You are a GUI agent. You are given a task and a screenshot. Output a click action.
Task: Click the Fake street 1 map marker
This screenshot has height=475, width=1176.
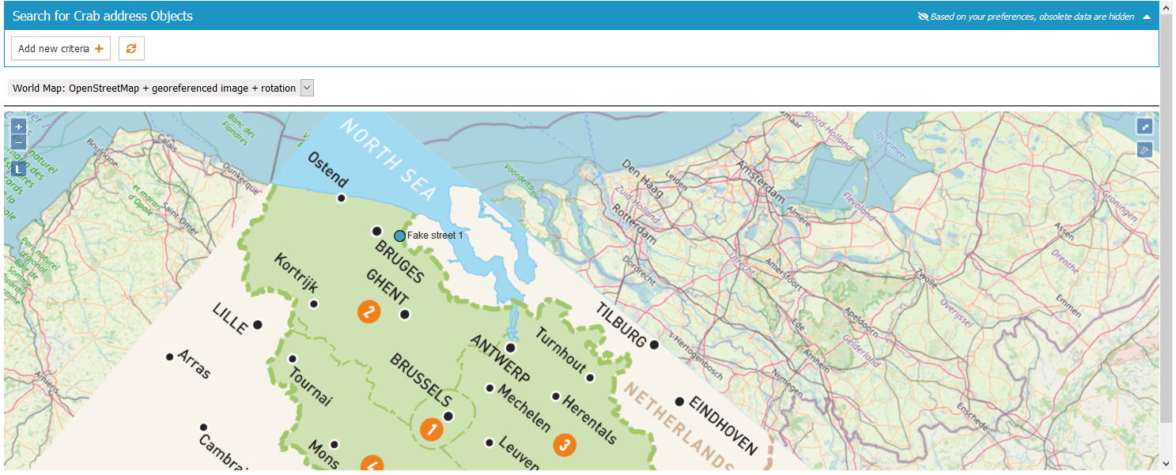pyautogui.click(x=399, y=236)
